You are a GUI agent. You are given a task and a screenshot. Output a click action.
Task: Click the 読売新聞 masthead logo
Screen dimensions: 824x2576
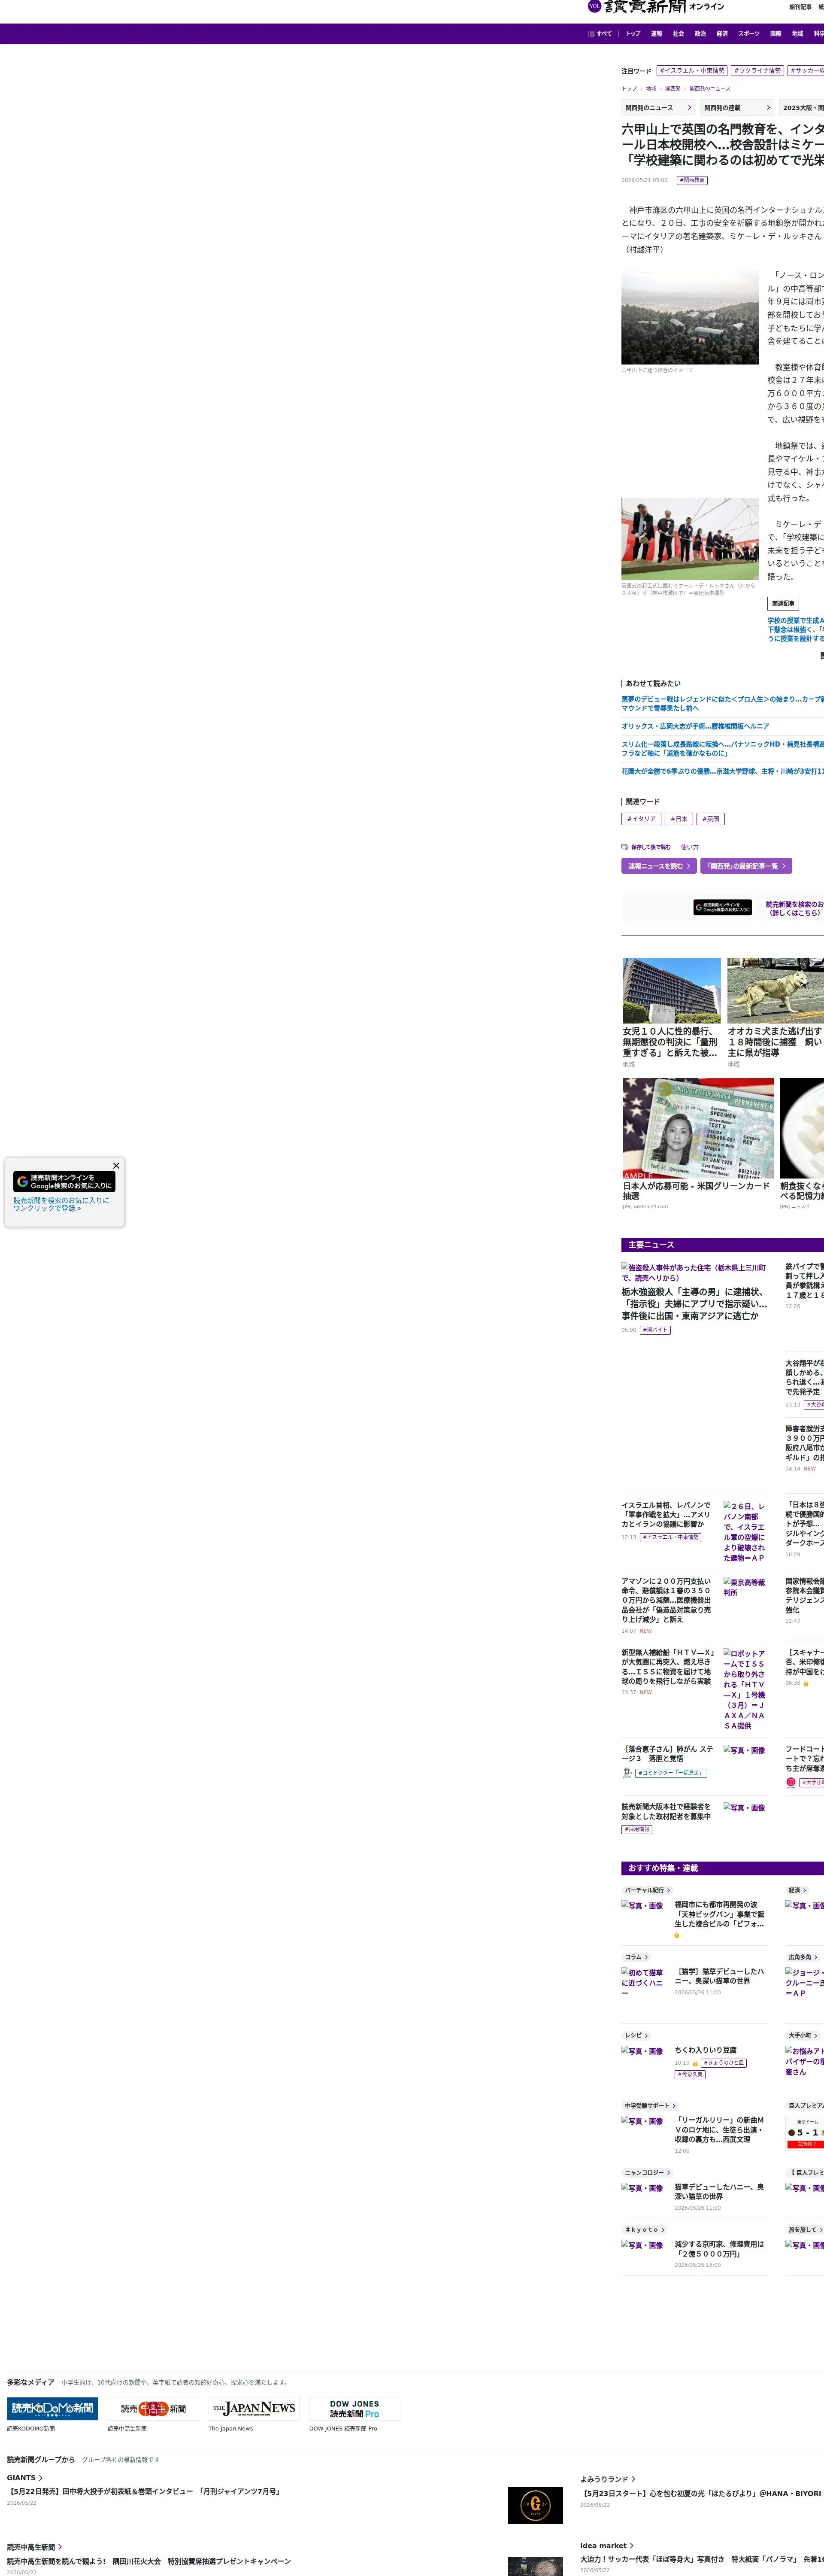[645, 7]
